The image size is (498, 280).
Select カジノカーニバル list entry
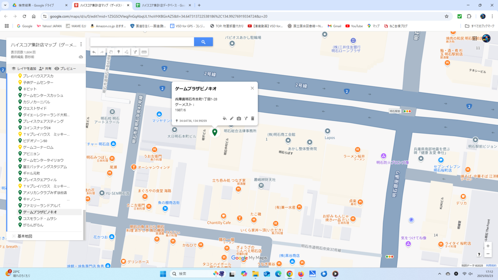(x=37, y=102)
